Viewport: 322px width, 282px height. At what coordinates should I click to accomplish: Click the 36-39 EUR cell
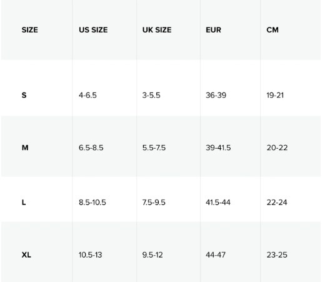(x=216, y=95)
